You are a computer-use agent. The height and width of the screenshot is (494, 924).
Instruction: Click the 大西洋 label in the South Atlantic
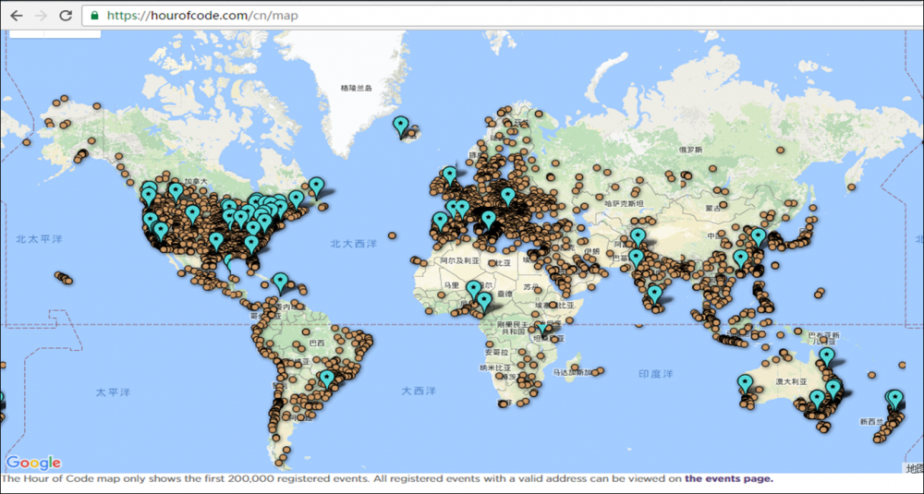419,391
